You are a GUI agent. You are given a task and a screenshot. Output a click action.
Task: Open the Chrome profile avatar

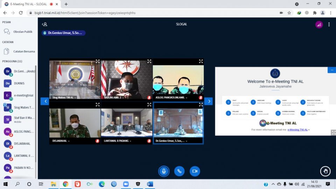click(322, 13)
